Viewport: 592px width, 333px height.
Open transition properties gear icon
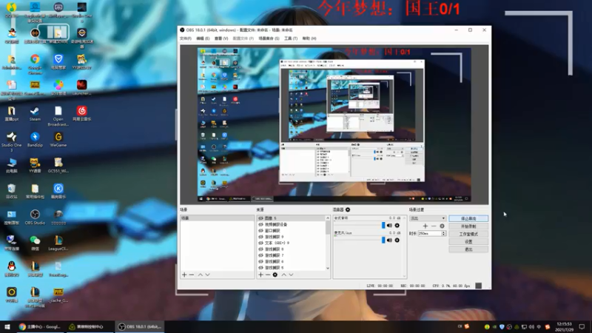pos(442,226)
